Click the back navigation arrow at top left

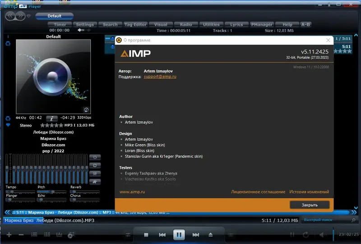click(x=10, y=16)
